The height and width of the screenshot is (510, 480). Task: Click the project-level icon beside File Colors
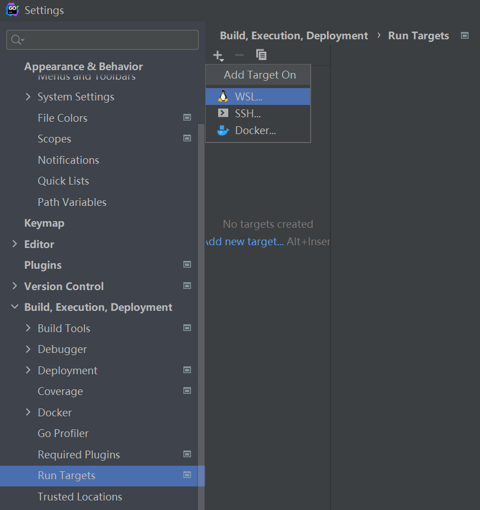click(187, 118)
